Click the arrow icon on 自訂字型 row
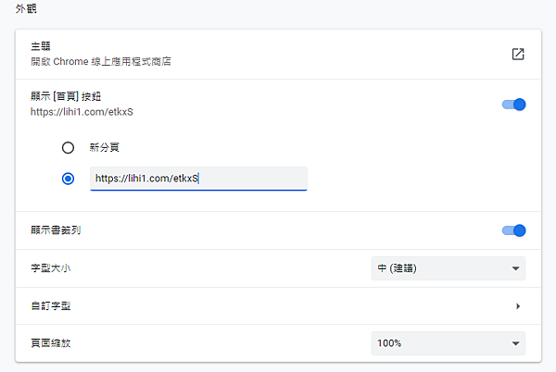This screenshot has height=372, width=556. (518, 306)
